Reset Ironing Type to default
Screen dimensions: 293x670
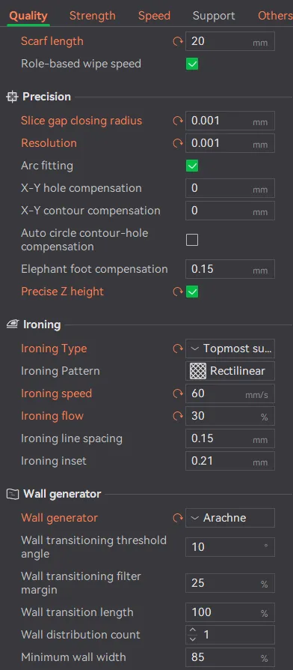[178, 348]
